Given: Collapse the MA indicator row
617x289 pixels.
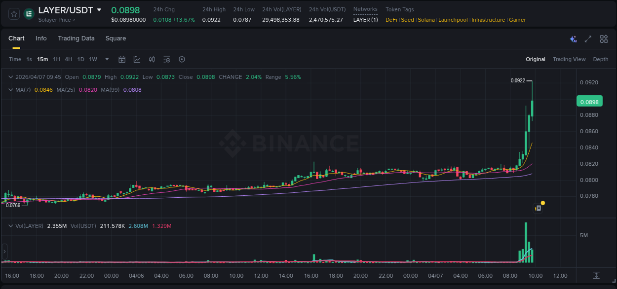Looking at the screenshot, I should point(10,90).
